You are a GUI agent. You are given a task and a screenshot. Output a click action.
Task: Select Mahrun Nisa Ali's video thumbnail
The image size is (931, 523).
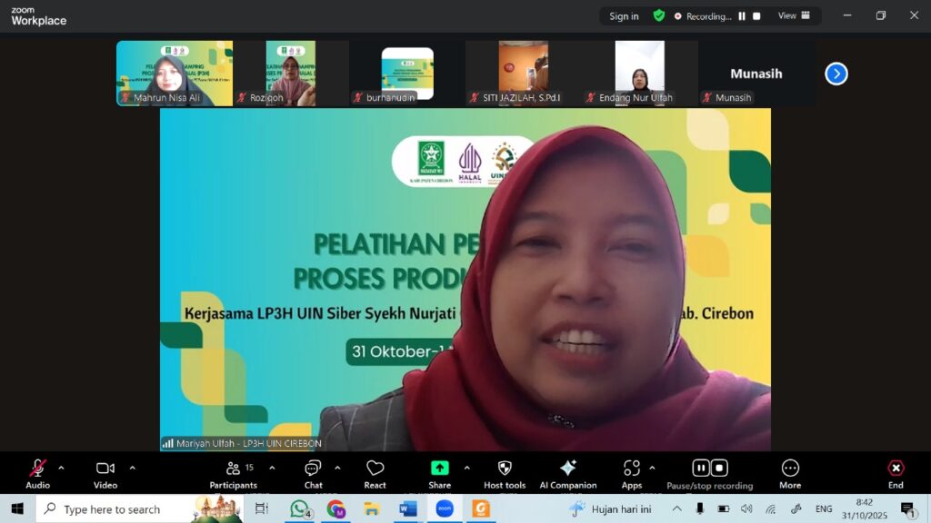click(175, 73)
